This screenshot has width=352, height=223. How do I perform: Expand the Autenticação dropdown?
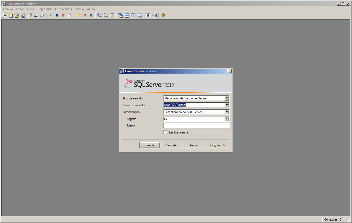point(227,112)
